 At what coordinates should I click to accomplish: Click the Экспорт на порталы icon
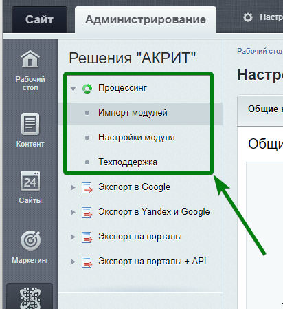click(x=87, y=237)
